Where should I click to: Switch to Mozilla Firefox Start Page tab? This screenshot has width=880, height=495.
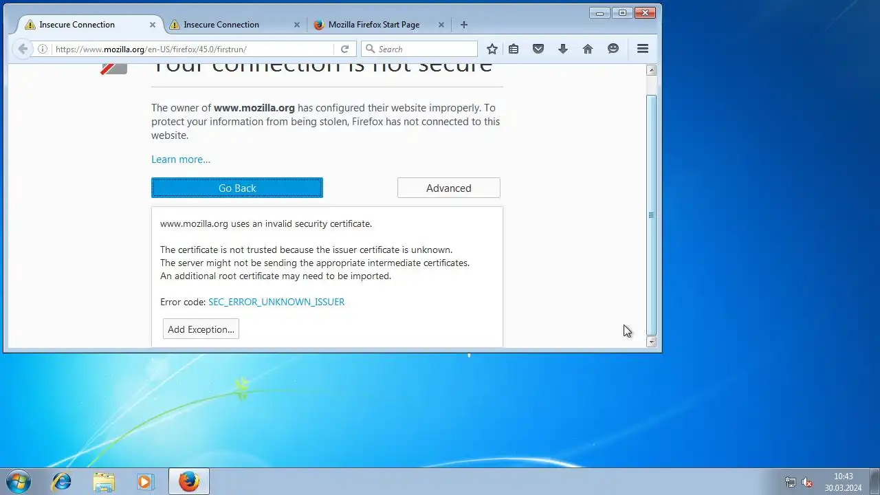pos(379,24)
